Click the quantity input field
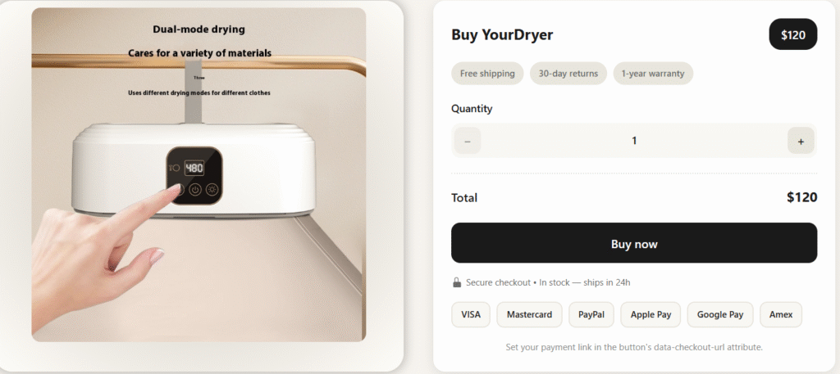This screenshot has width=840, height=374. [633, 141]
